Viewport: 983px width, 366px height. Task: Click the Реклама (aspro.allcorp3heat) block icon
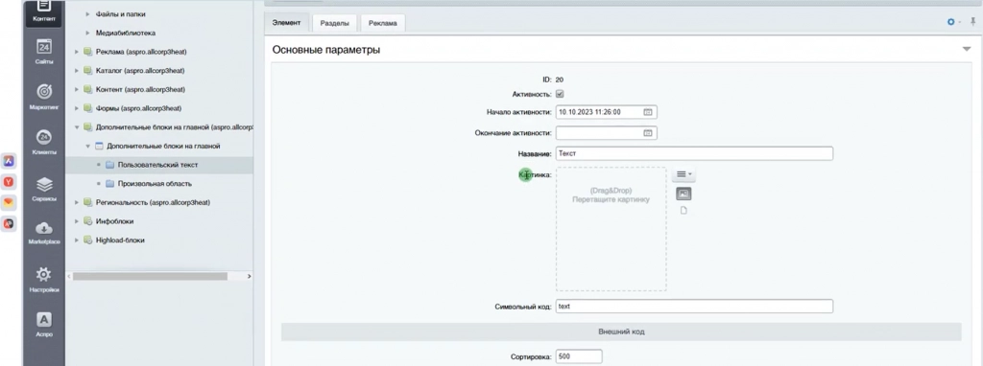coord(87,52)
